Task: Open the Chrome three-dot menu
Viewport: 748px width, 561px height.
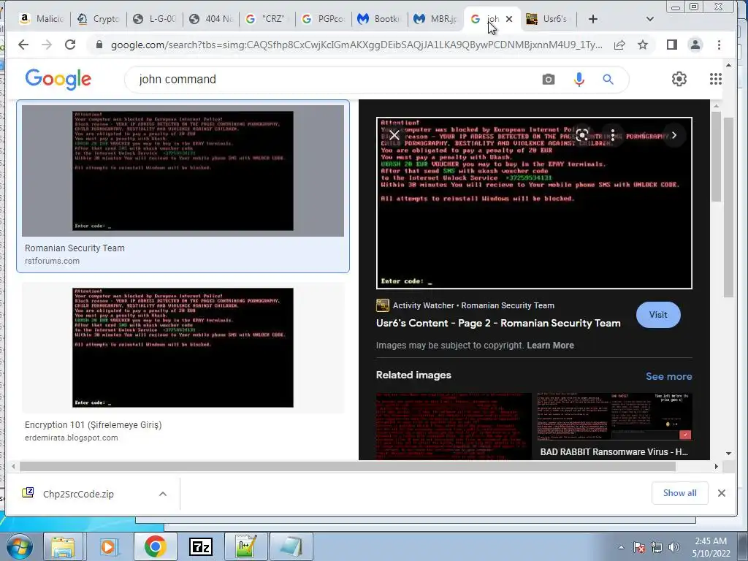Action: [719, 45]
